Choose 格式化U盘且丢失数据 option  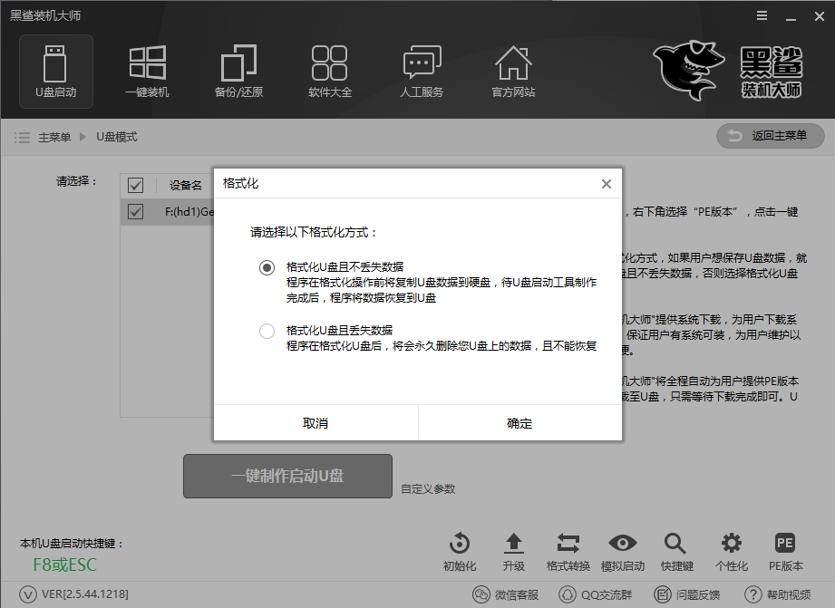[x=267, y=332]
